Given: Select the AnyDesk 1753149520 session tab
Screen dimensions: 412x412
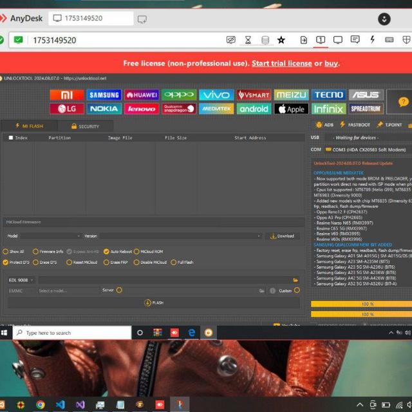Looking at the screenshot, I should 91,19.
